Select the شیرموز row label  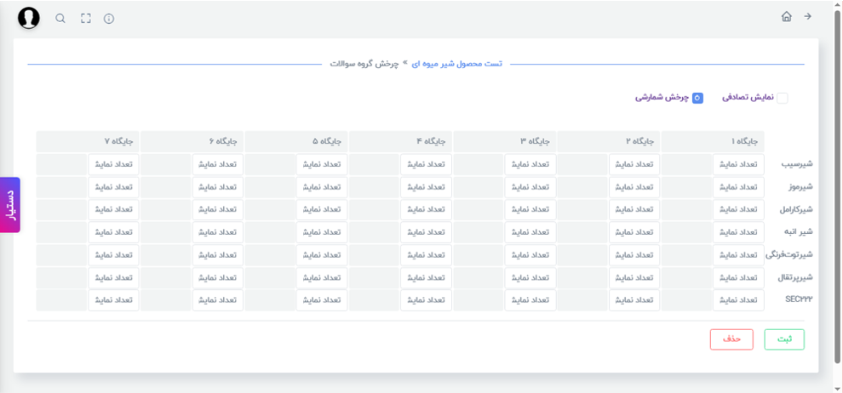click(799, 187)
